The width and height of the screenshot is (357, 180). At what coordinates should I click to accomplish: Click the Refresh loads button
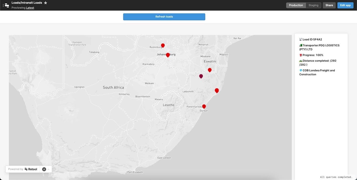click(164, 16)
